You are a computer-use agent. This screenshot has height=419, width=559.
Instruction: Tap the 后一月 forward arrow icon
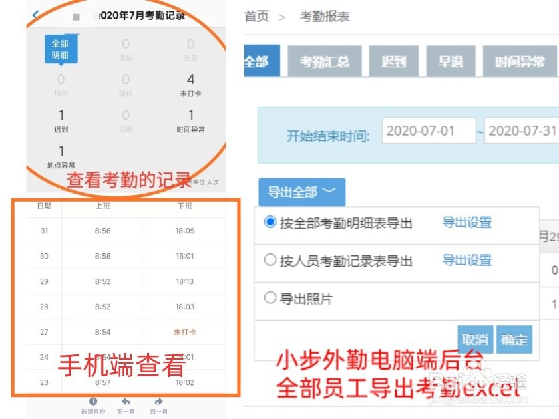157,402
